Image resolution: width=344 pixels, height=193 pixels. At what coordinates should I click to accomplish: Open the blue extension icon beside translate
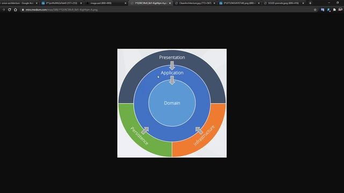click(x=328, y=10)
